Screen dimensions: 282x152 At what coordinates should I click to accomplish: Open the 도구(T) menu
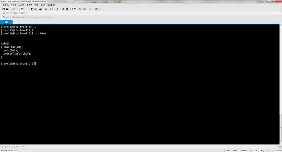click(x=29, y=5)
